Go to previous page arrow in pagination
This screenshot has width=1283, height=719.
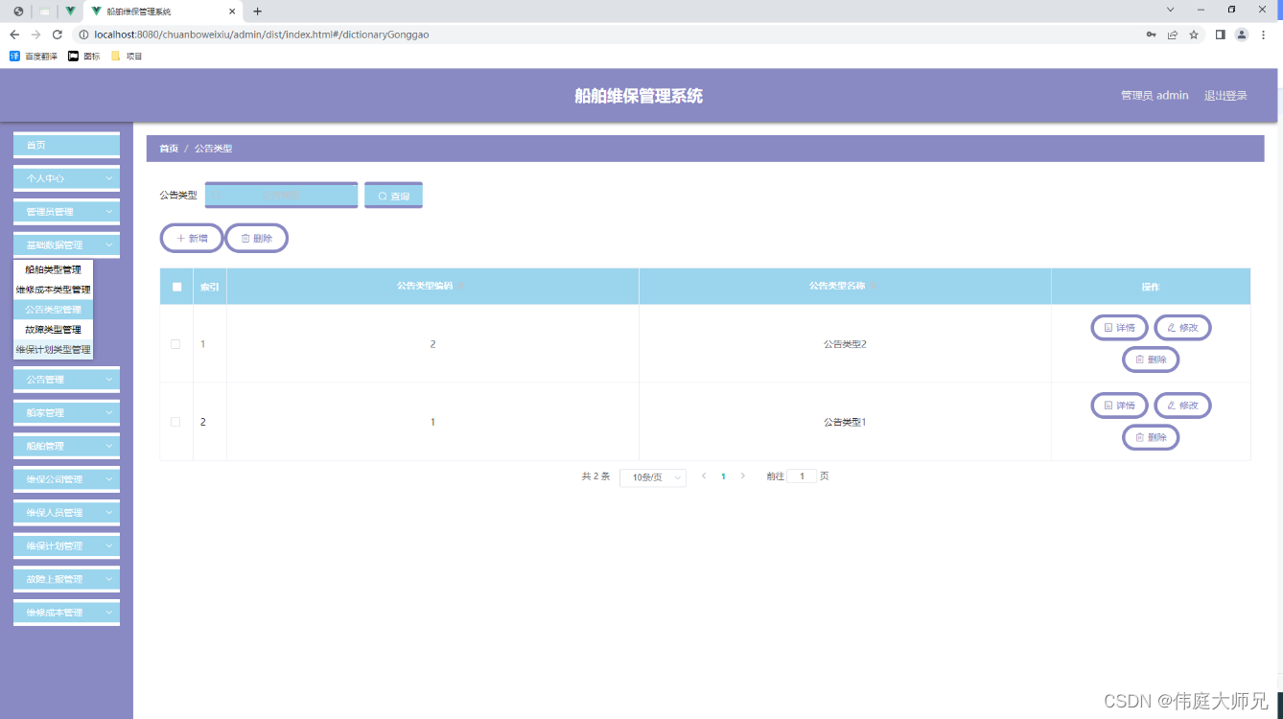coord(704,475)
